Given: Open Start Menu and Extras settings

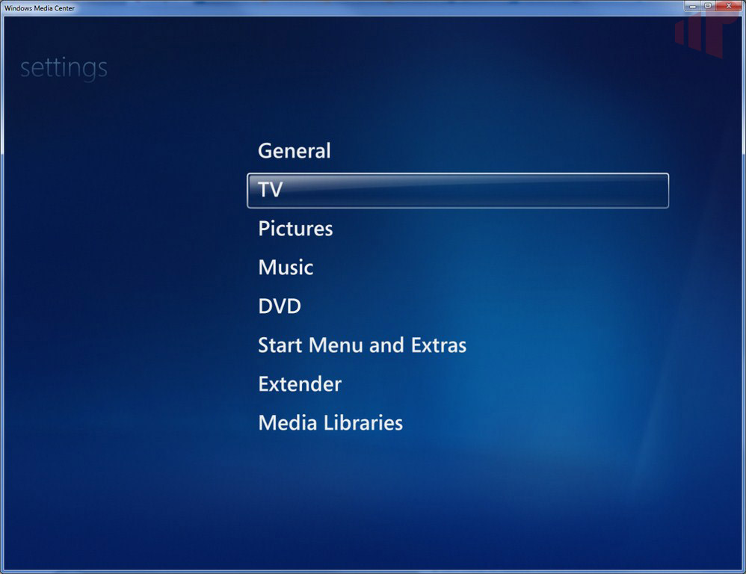Looking at the screenshot, I should (362, 345).
